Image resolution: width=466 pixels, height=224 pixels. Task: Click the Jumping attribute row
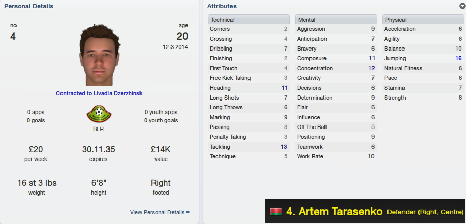tap(423, 58)
